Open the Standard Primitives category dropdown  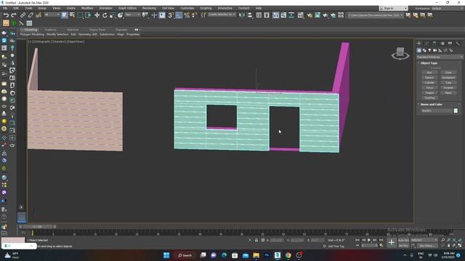[x=440, y=57]
